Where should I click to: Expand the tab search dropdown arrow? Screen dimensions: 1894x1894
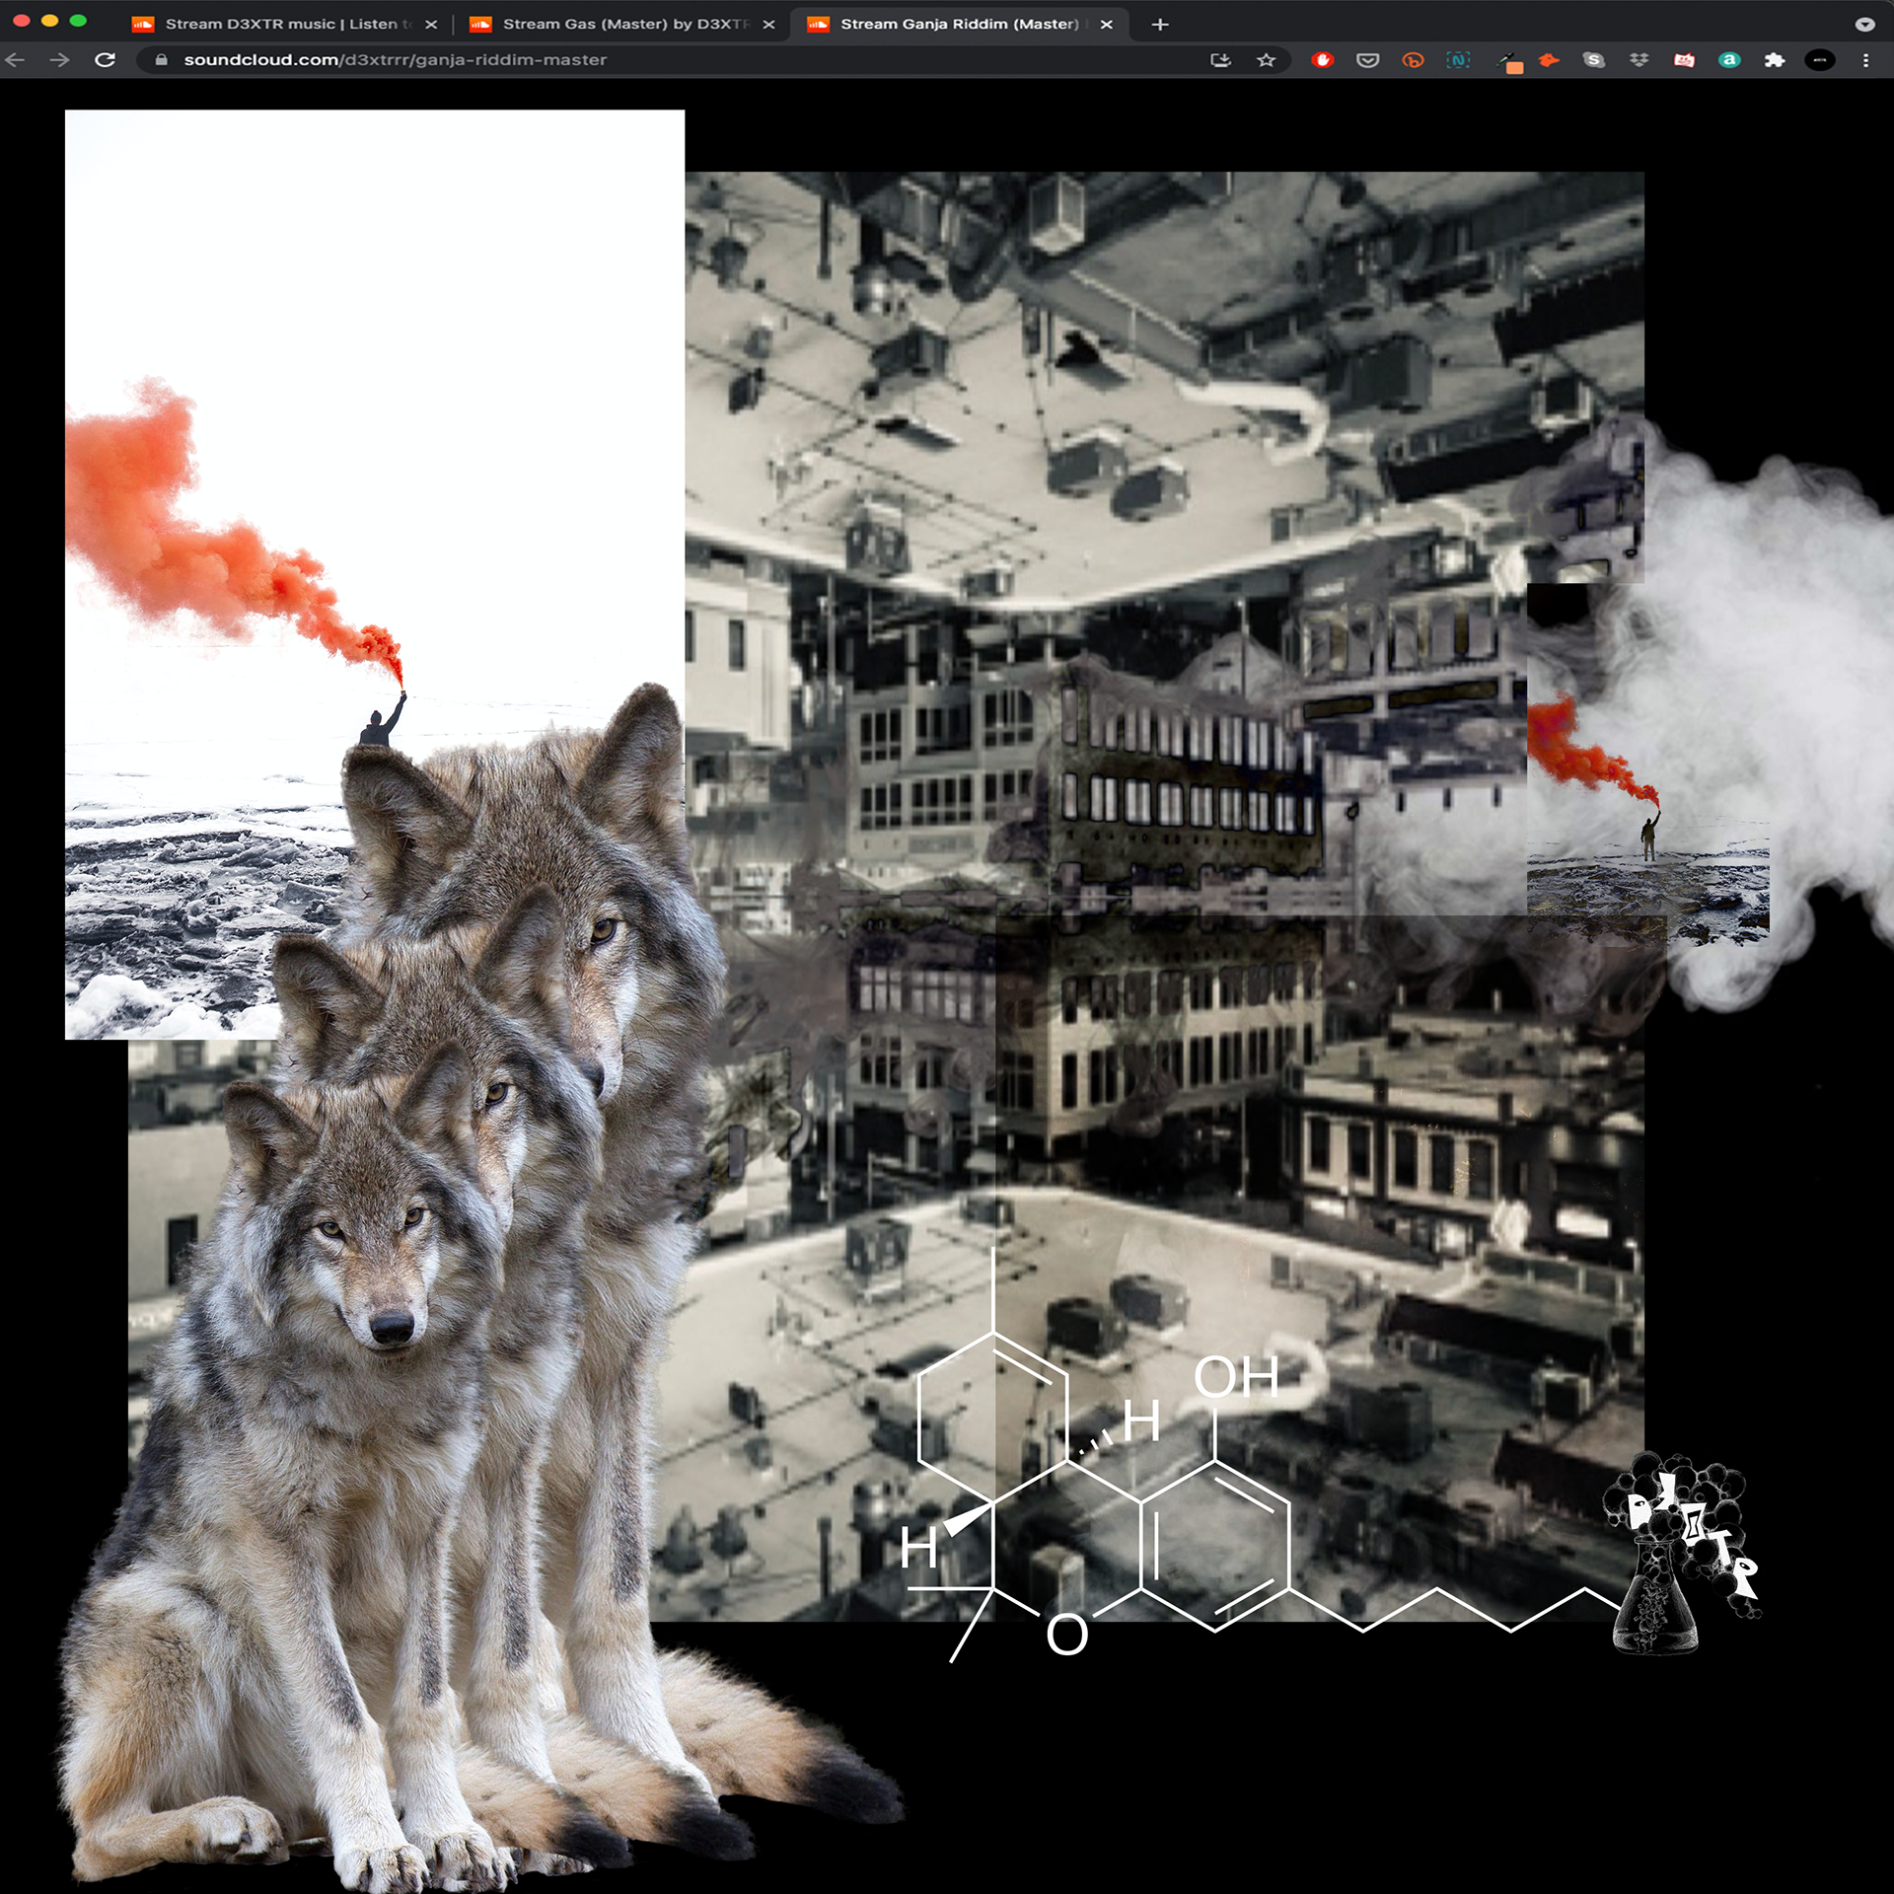(x=1864, y=24)
